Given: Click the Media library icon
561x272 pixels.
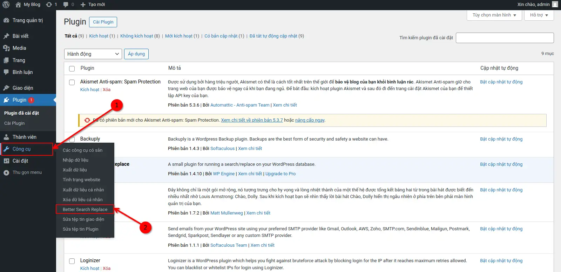Looking at the screenshot, I should pos(6,48).
